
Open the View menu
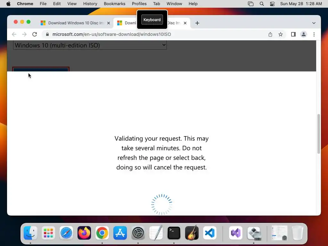tap(72, 4)
